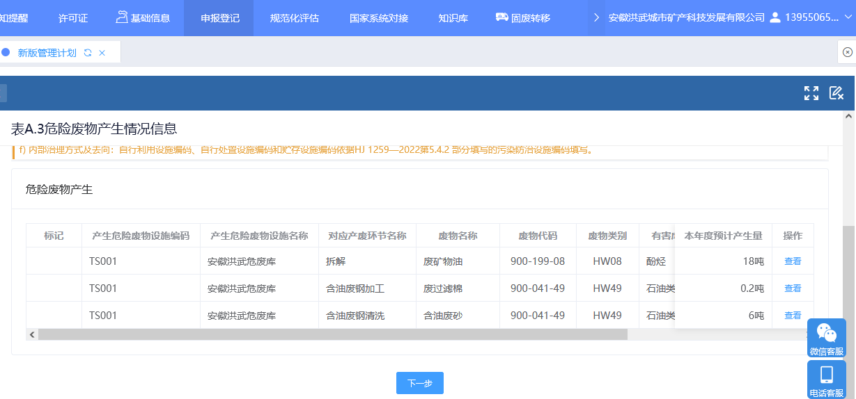This screenshot has height=399, width=856.
Task: Expand more navigation items with right chevron
Action: [x=596, y=17]
